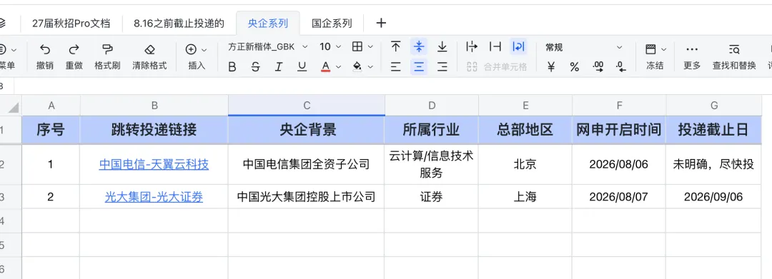772x279 pixels.
Task: Open the insert (插入) plus icon
Action: click(191, 49)
